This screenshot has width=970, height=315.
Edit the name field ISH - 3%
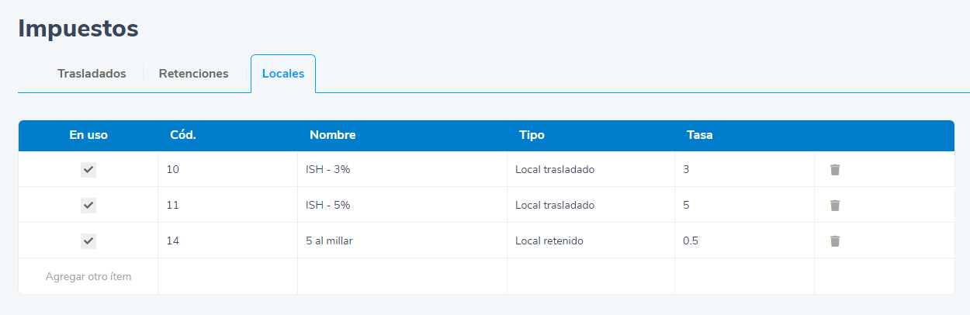[402, 169]
